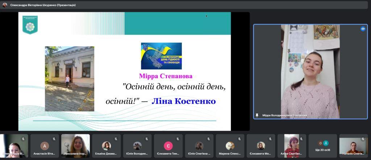Click the pin icon on Мірра's video tile
The image size is (371, 160).
pyautogui.click(x=257, y=115)
